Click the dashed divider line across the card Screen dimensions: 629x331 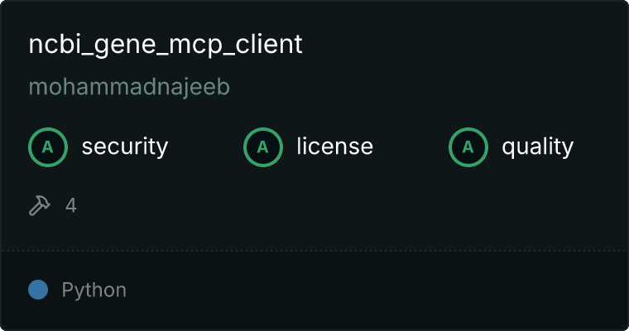pos(314,251)
